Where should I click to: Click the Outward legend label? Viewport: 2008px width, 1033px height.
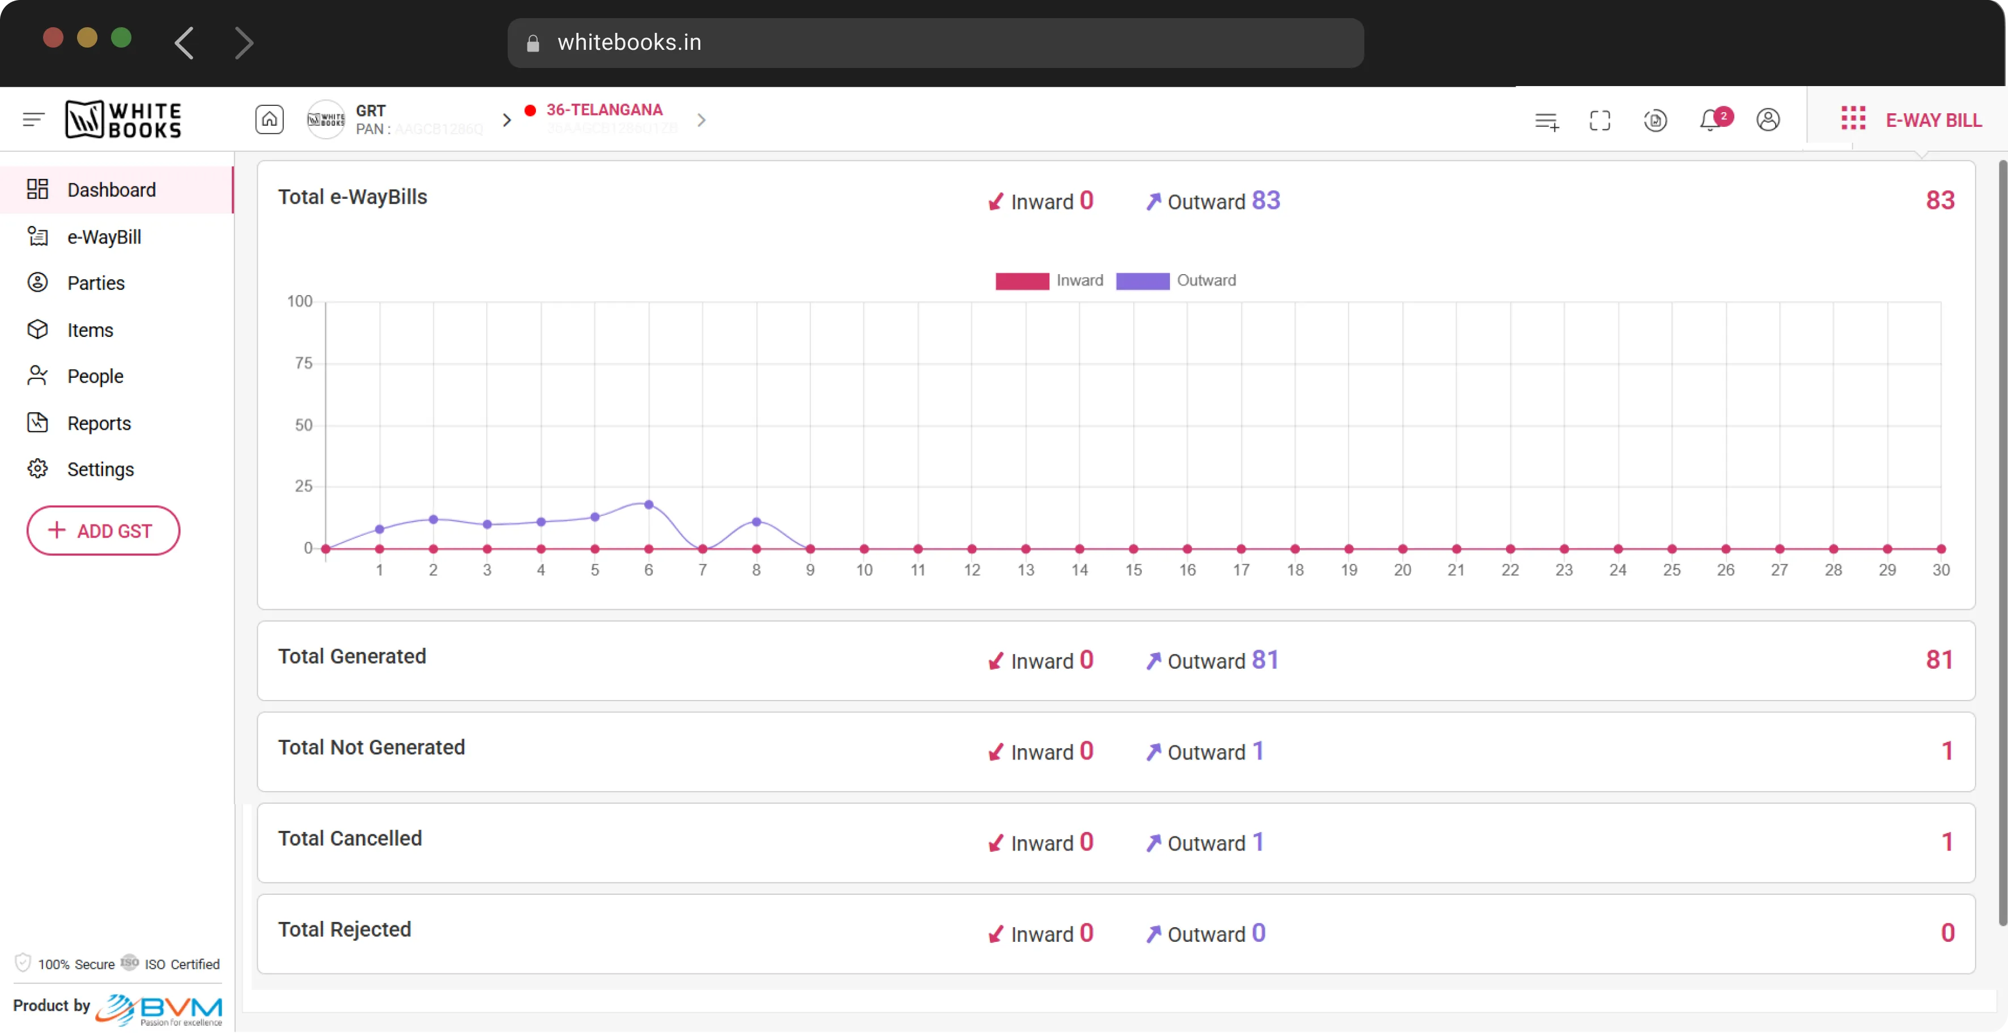tap(1206, 280)
